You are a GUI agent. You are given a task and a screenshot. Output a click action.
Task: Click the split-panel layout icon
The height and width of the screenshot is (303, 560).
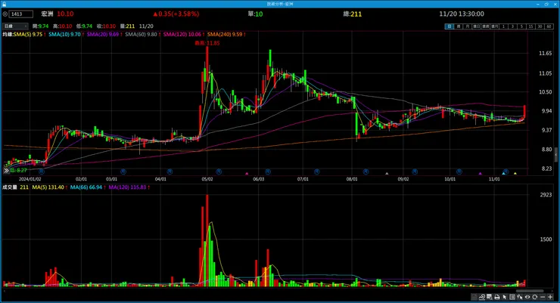click(512, 297)
